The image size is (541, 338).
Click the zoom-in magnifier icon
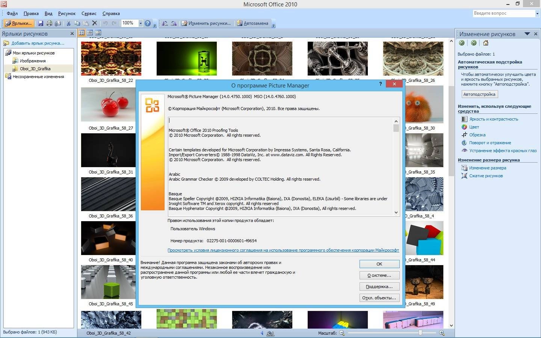[442, 333]
